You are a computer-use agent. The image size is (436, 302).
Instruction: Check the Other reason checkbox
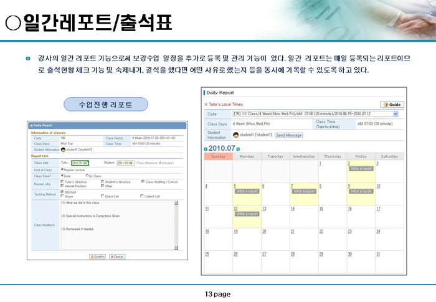pos(102,186)
